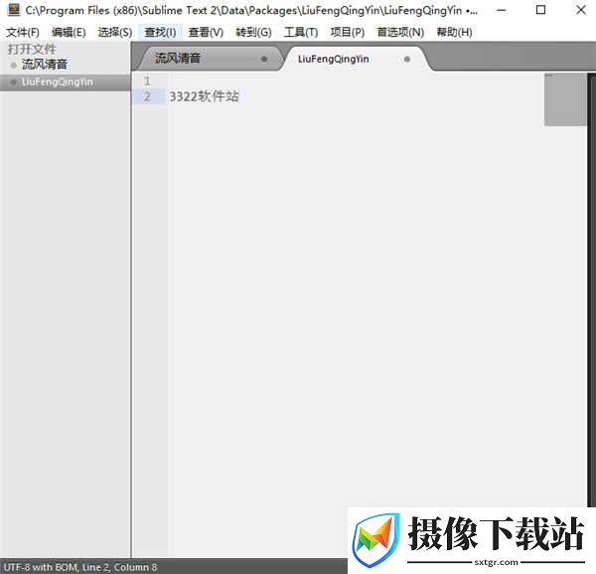
Task: Open the 文件(F) menu
Action: 23,33
